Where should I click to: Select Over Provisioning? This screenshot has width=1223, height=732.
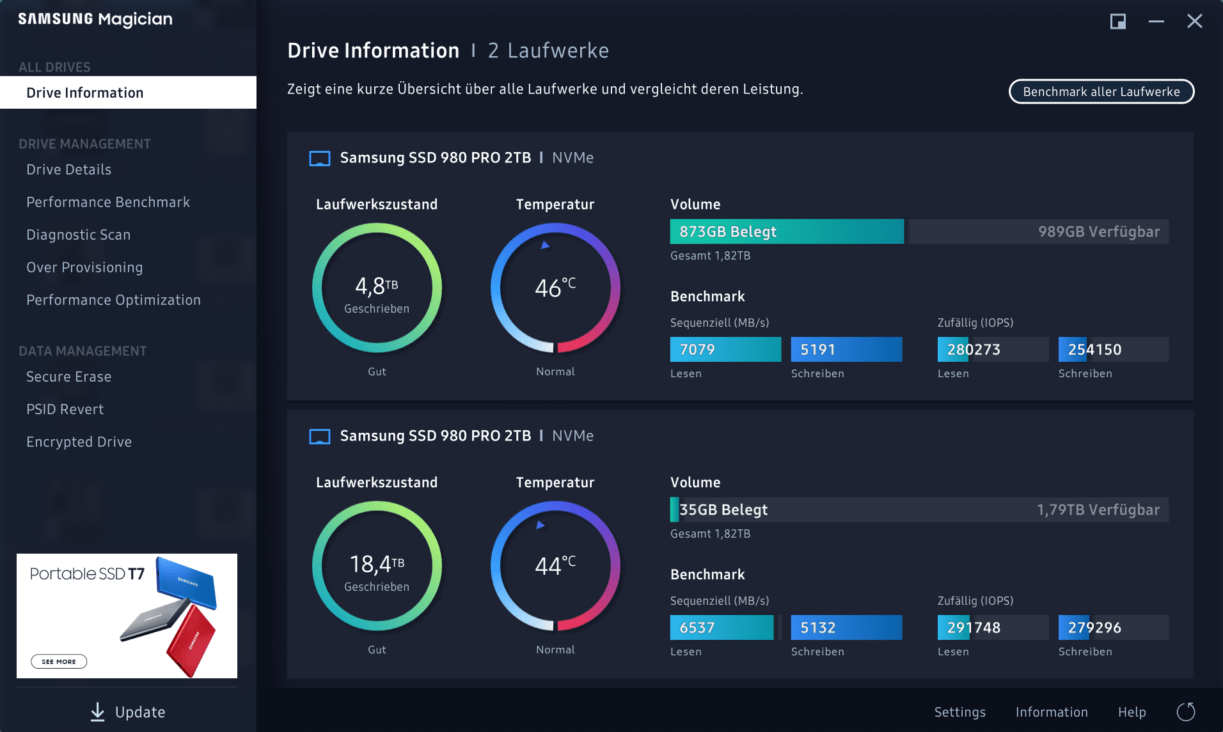click(x=84, y=267)
